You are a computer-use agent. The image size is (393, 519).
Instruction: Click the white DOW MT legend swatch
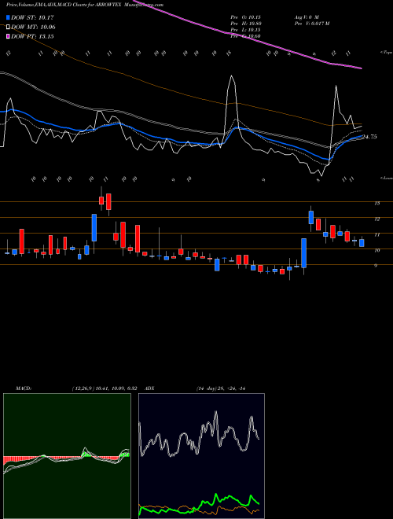pyautogui.click(x=8, y=28)
